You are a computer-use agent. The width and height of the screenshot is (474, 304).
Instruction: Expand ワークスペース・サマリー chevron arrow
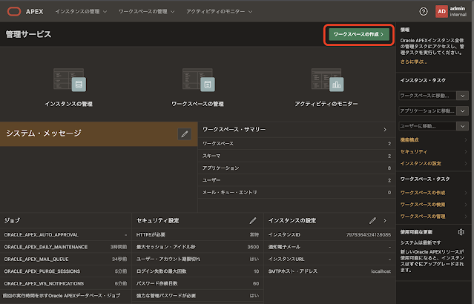(x=385, y=129)
